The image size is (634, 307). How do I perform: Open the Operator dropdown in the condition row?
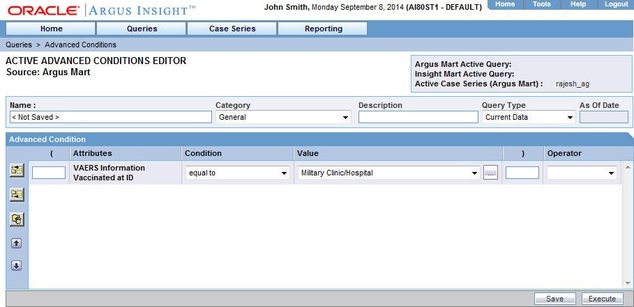click(582, 173)
